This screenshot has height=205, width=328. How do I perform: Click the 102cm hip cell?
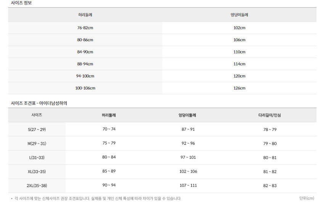pyautogui.click(x=239, y=28)
